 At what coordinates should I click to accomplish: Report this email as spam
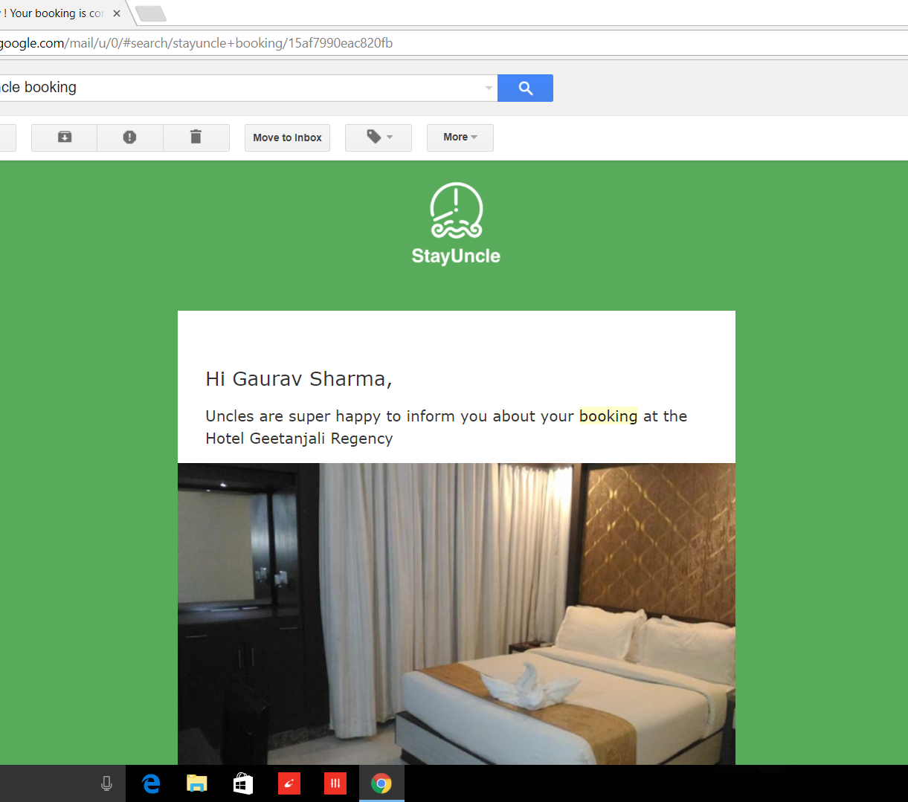point(129,138)
